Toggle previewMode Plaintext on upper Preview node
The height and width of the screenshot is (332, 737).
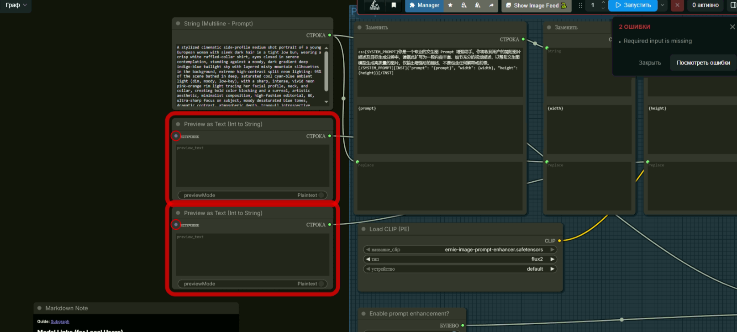coord(252,195)
